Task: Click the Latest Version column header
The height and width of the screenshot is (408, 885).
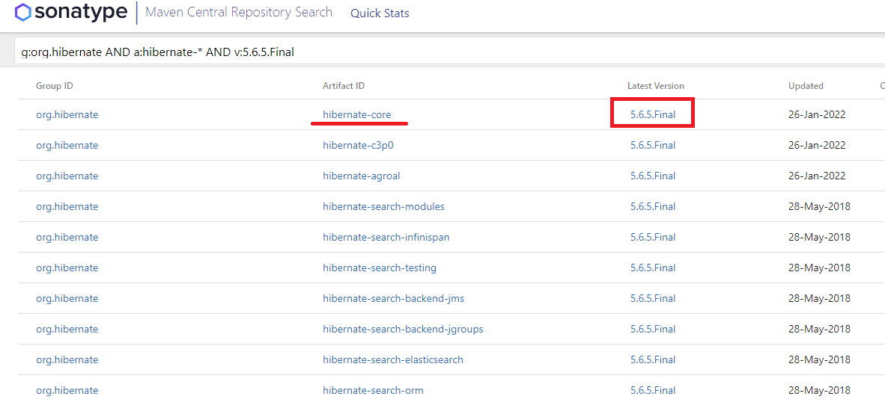Action: tap(655, 86)
